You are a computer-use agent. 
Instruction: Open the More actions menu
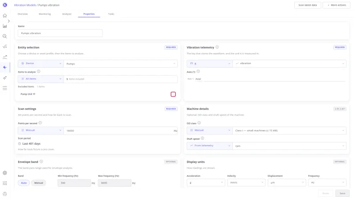[336, 5]
